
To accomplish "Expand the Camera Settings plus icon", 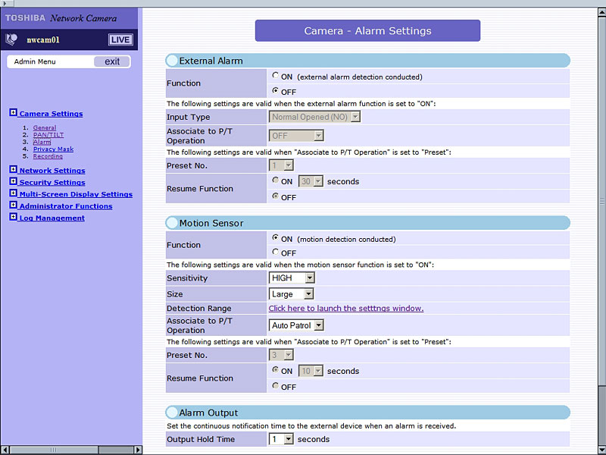I will (x=14, y=113).
